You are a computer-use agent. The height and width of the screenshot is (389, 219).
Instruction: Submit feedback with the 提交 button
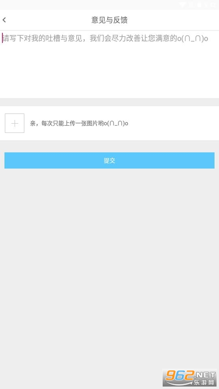click(x=109, y=160)
